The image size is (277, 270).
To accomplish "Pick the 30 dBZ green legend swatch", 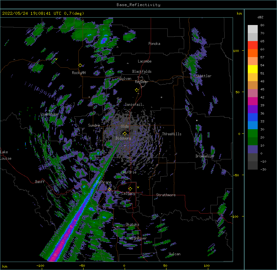I will pos(253,133).
